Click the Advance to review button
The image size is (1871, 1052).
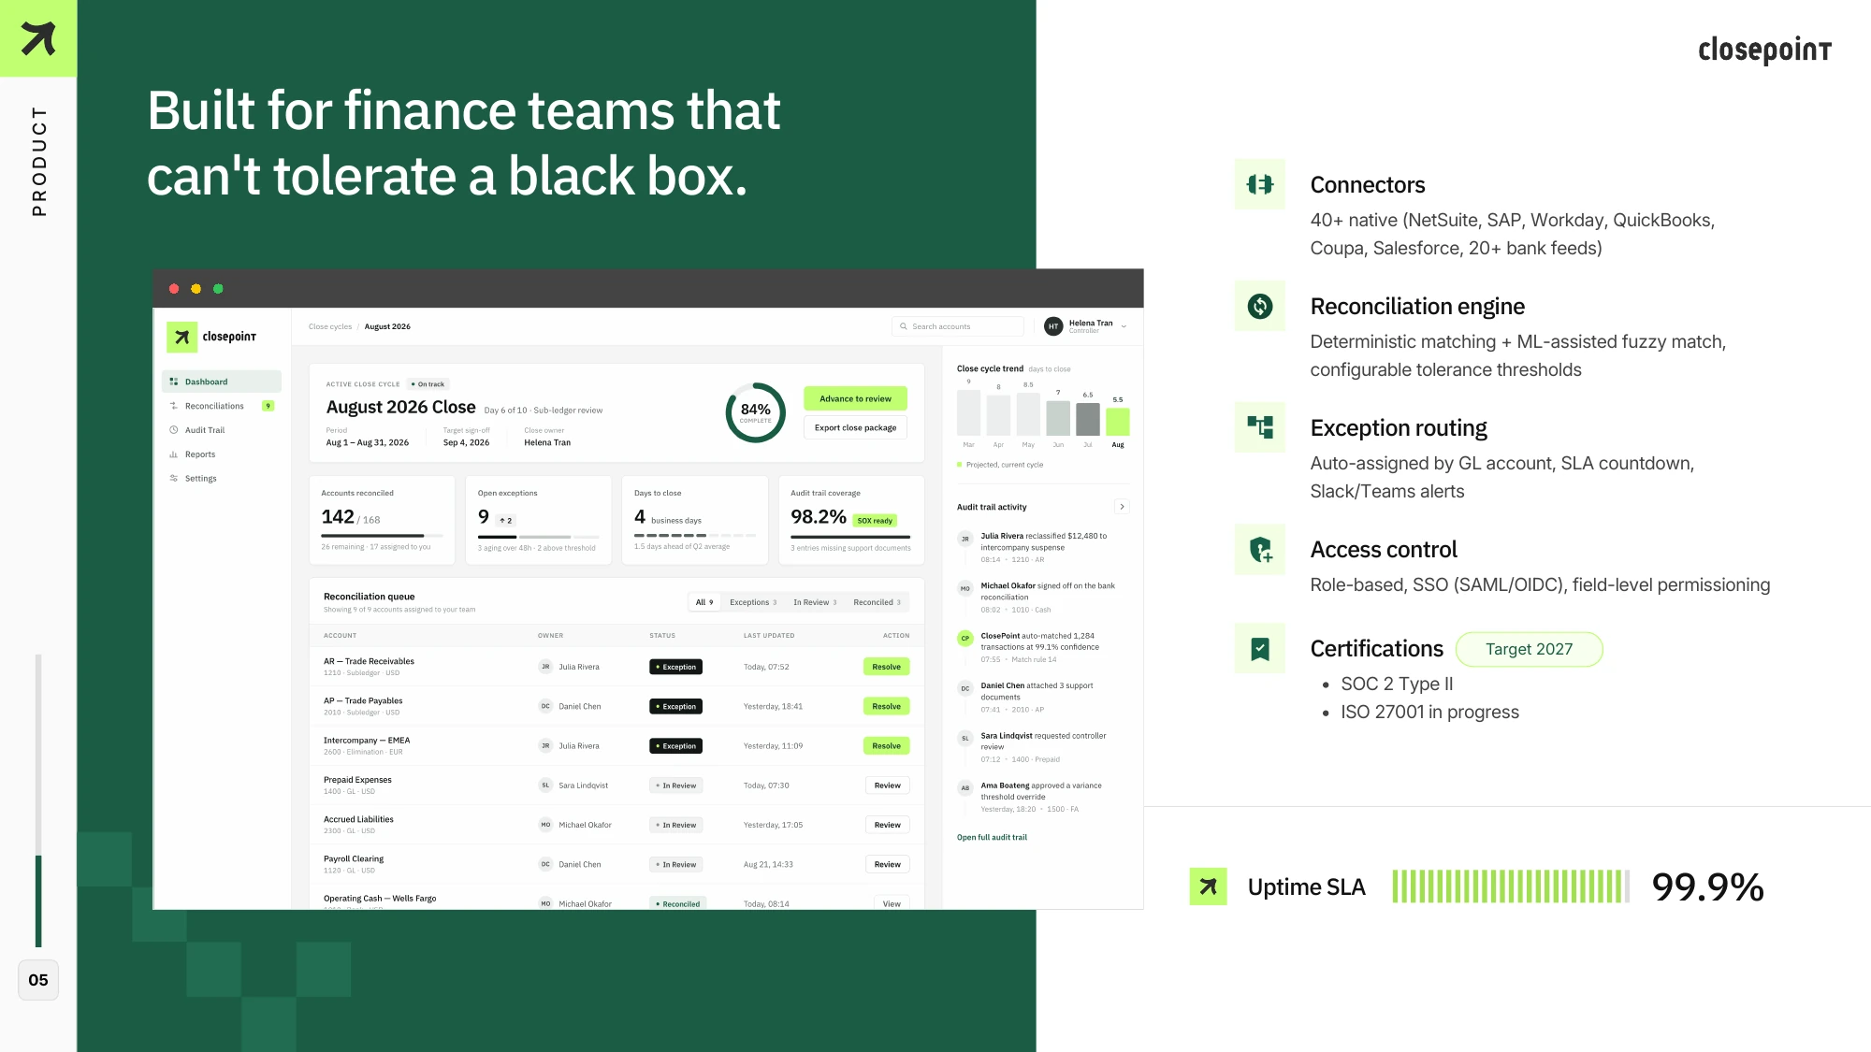click(x=855, y=398)
